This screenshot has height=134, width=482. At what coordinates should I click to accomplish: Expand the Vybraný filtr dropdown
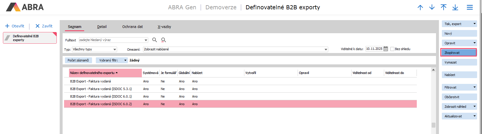click(x=126, y=60)
